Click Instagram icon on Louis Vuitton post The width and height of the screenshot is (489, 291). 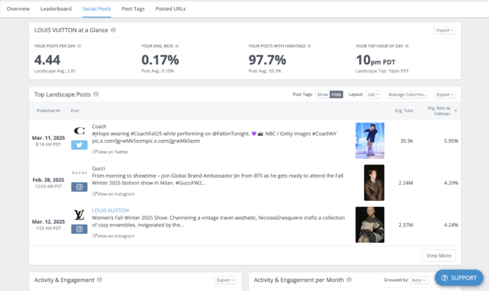click(79, 229)
